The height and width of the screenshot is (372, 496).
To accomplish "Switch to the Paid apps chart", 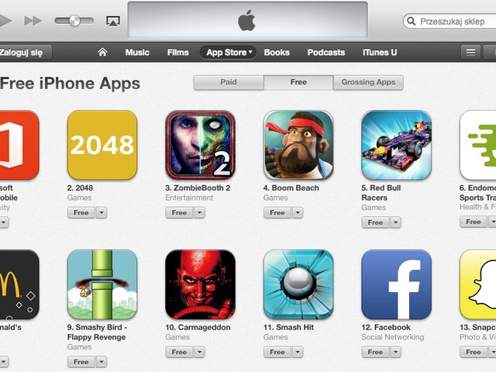I will (229, 82).
